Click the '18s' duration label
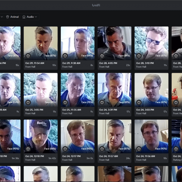This screenshot has height=182, width=182. click(x=165, y=158)
